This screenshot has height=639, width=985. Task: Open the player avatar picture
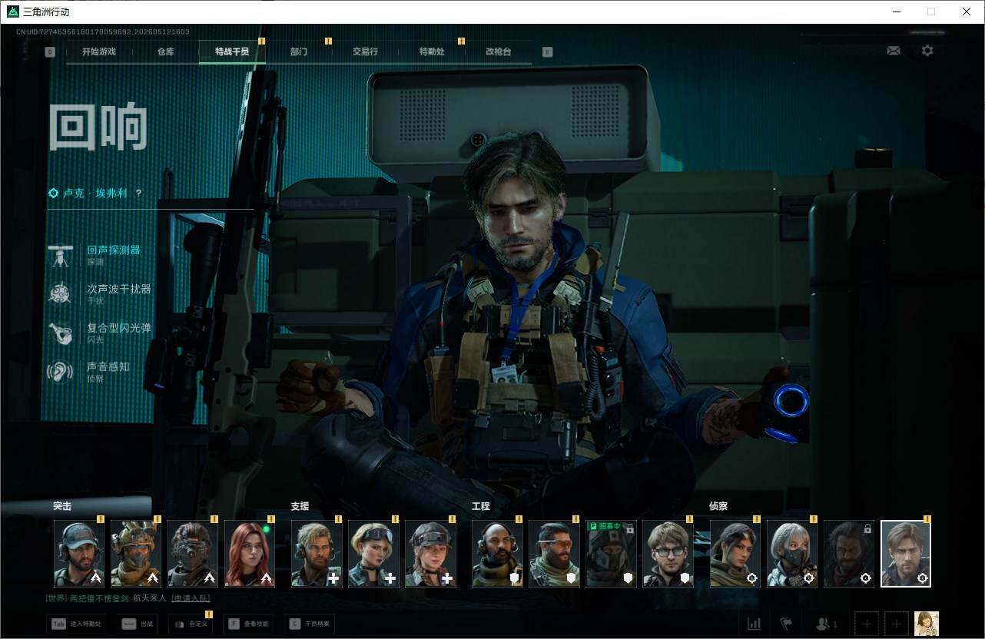click(927, 624)
